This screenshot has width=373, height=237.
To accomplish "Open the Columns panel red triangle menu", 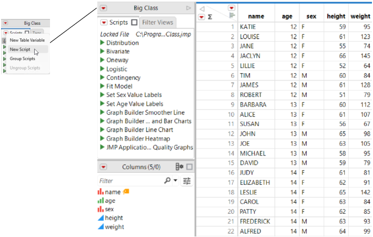I will coord(104,167).
